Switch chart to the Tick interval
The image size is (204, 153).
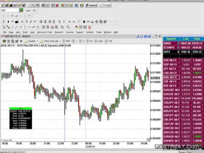(x=108, y=41)
